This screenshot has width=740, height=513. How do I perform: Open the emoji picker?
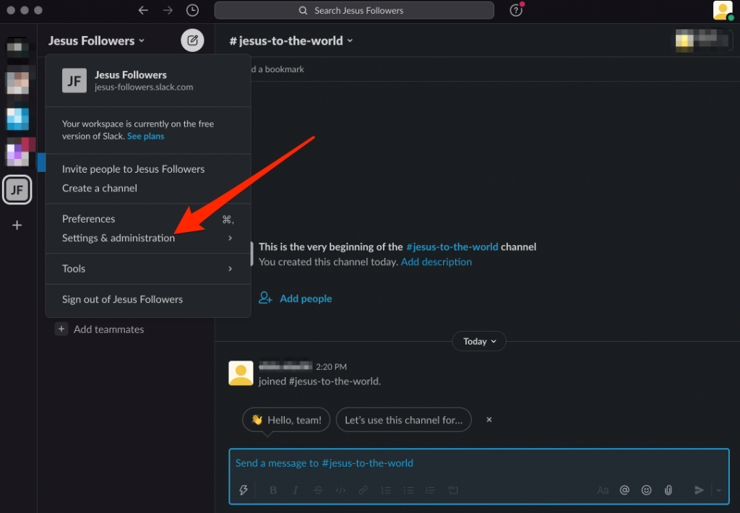(647, 490)
